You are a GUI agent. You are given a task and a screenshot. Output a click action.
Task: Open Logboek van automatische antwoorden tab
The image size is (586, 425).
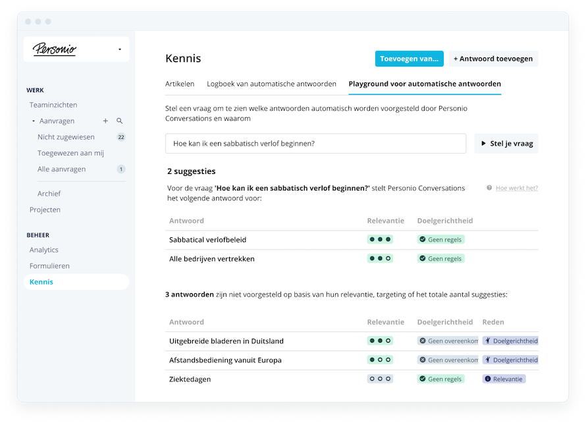coord(271,84)
